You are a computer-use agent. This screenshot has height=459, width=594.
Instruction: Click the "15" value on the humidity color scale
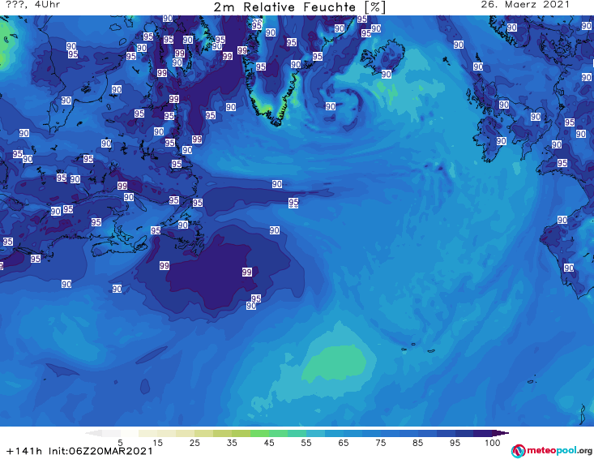157,442
